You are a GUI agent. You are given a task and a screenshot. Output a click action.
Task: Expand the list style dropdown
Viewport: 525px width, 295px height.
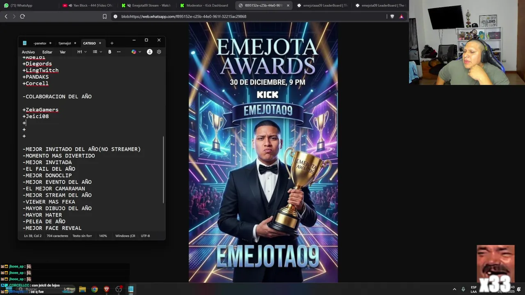point(98,52)
